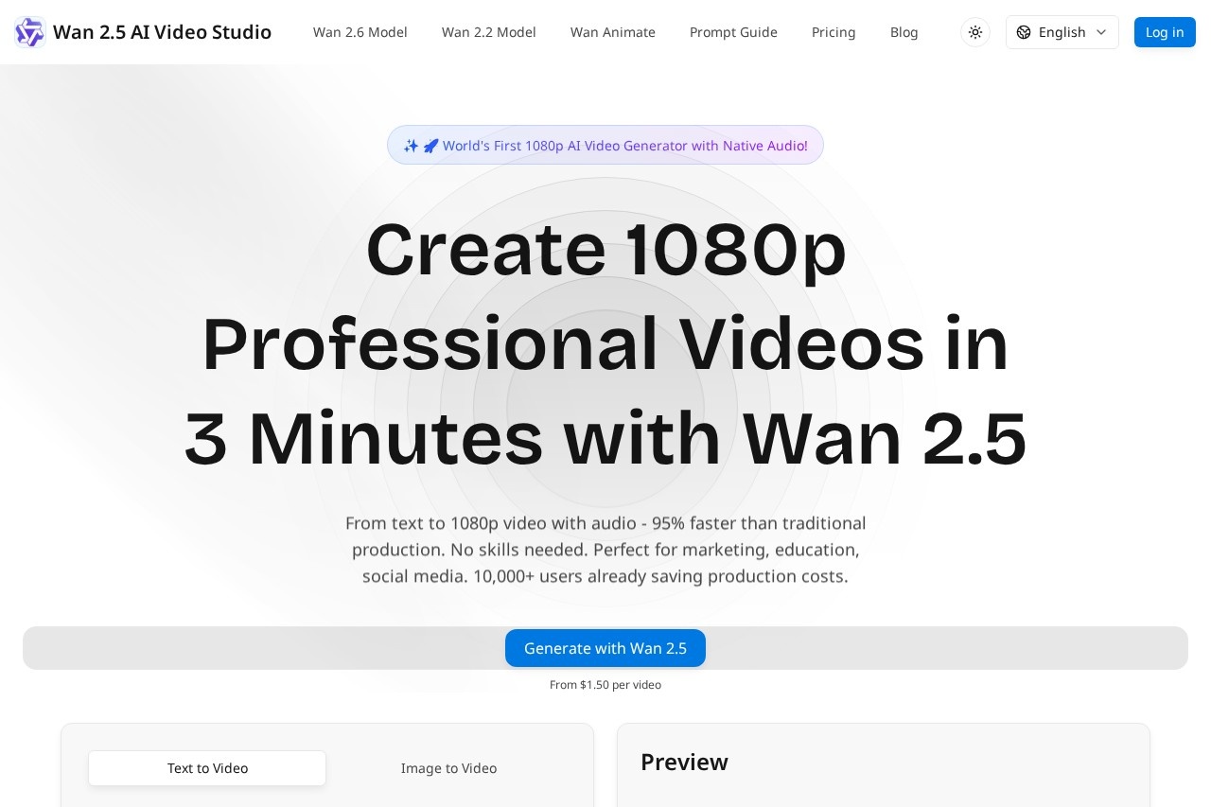Image resolution: width=1211 pixels, height=807 pixels.
Task: Switch to the Image to Video tab
Action: tap(448, 768)
